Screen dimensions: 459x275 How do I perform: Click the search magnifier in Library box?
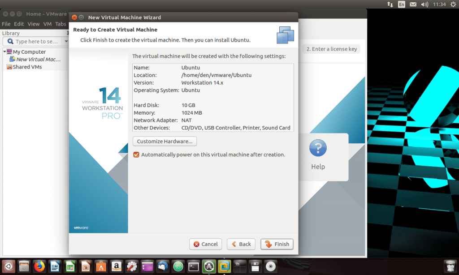(x=10, y=41)
